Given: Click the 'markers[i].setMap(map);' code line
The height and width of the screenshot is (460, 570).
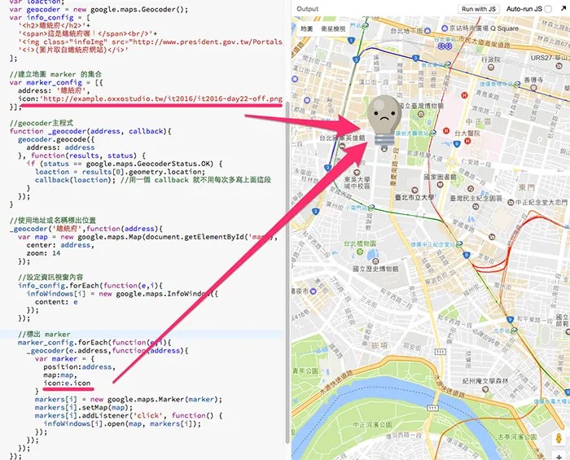Looking at the screenshot, I should click(x=84, y=407).
